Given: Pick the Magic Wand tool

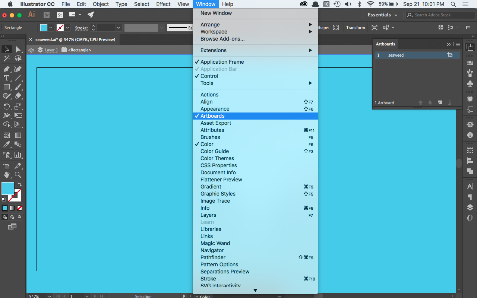Looking at the screenshot, I should [x=6, y=58].
